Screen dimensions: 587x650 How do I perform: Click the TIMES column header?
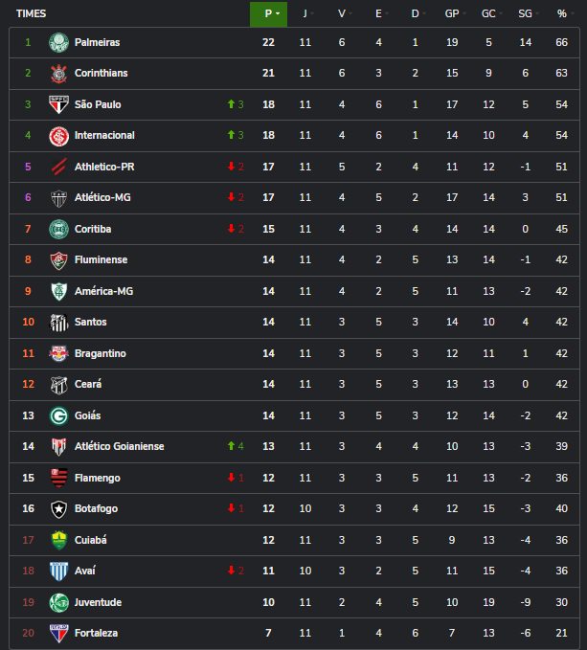pos(32,13)
